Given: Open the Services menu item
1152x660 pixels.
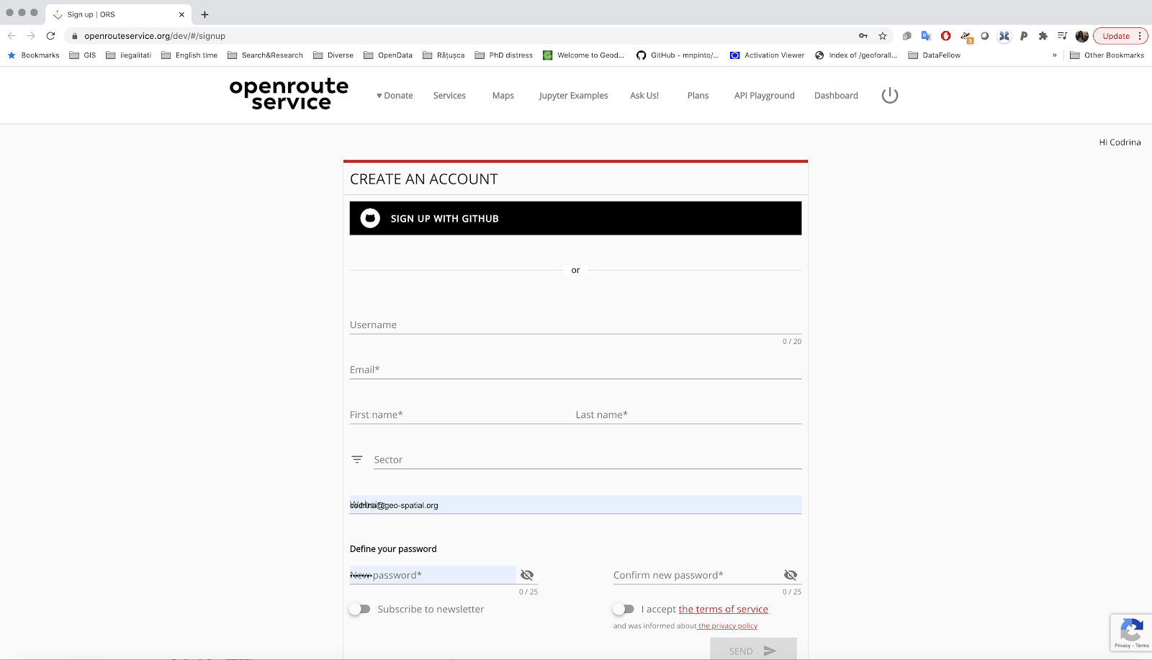Looking at the screenshot, I should [x=449, y=96].
